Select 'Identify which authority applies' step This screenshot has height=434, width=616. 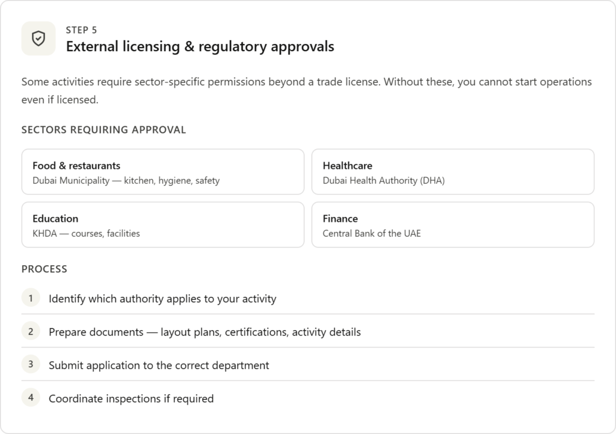[x=162, y=298]
